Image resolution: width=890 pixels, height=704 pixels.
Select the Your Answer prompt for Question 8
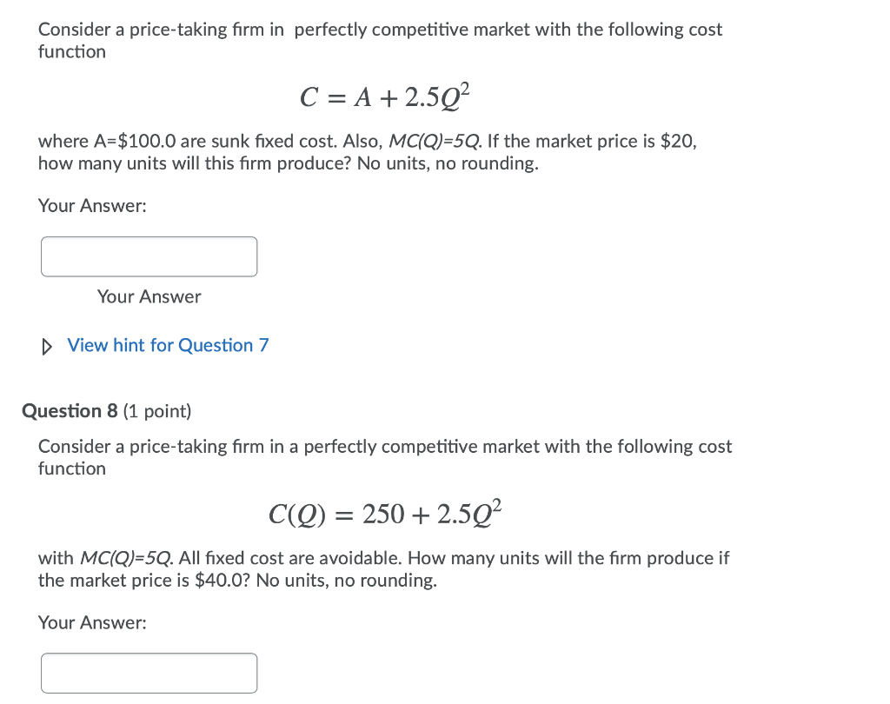tap(92, 622)
